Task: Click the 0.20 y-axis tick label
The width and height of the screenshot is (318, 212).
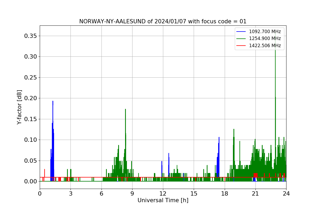Action: coord(30,98)
